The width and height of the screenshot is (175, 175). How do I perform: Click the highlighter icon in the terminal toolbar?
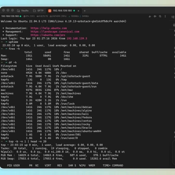click(150, 16)
